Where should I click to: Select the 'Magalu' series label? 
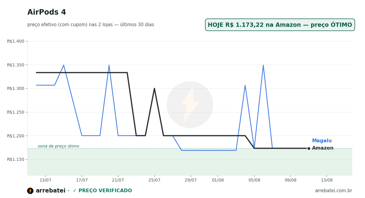click(x=322, y=141)
